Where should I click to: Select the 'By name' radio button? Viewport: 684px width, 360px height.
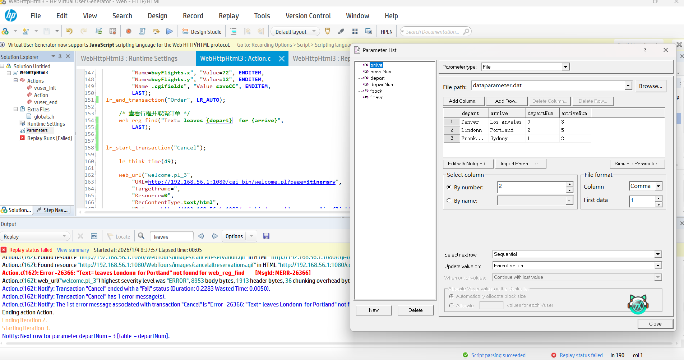(449, 200)
